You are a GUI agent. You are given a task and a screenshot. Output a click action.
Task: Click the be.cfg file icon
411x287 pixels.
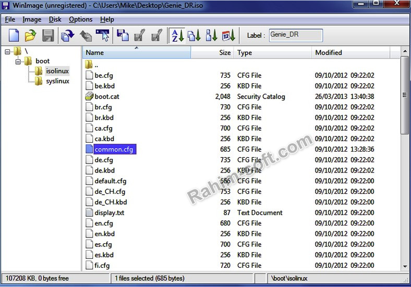point(89,75)
